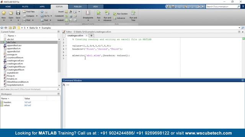The width and height of the screenshot is (245, 137).
Task: Toggle breakpoint on line 3
Action: tap(66, 46)
